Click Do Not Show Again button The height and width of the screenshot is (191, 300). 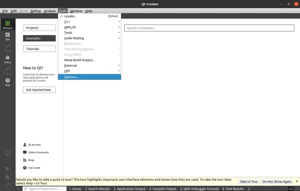pyautogui.click(x=277, y=182)
